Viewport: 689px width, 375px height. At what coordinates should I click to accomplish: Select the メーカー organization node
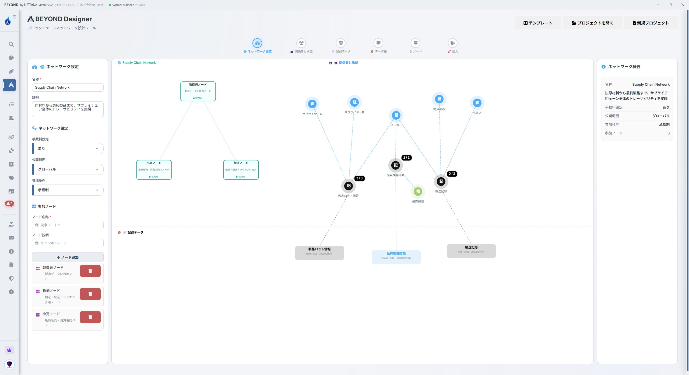(396, 115)
